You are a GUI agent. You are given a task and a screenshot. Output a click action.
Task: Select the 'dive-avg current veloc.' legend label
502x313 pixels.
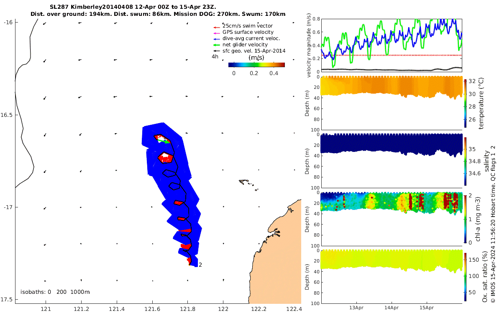point(251,38)
